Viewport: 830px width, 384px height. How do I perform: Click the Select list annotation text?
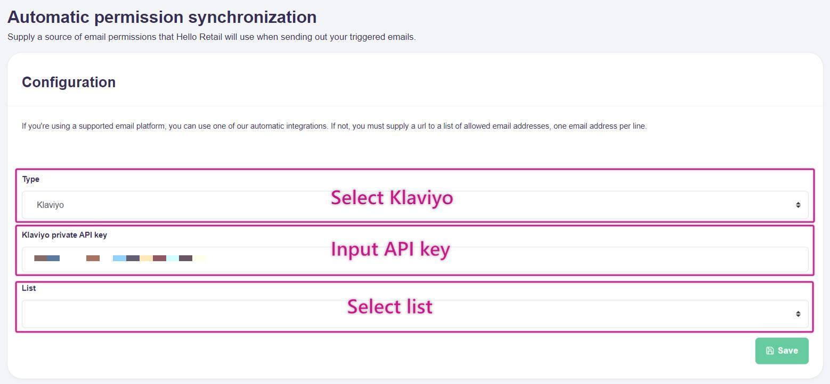click(x=389, y=306)
